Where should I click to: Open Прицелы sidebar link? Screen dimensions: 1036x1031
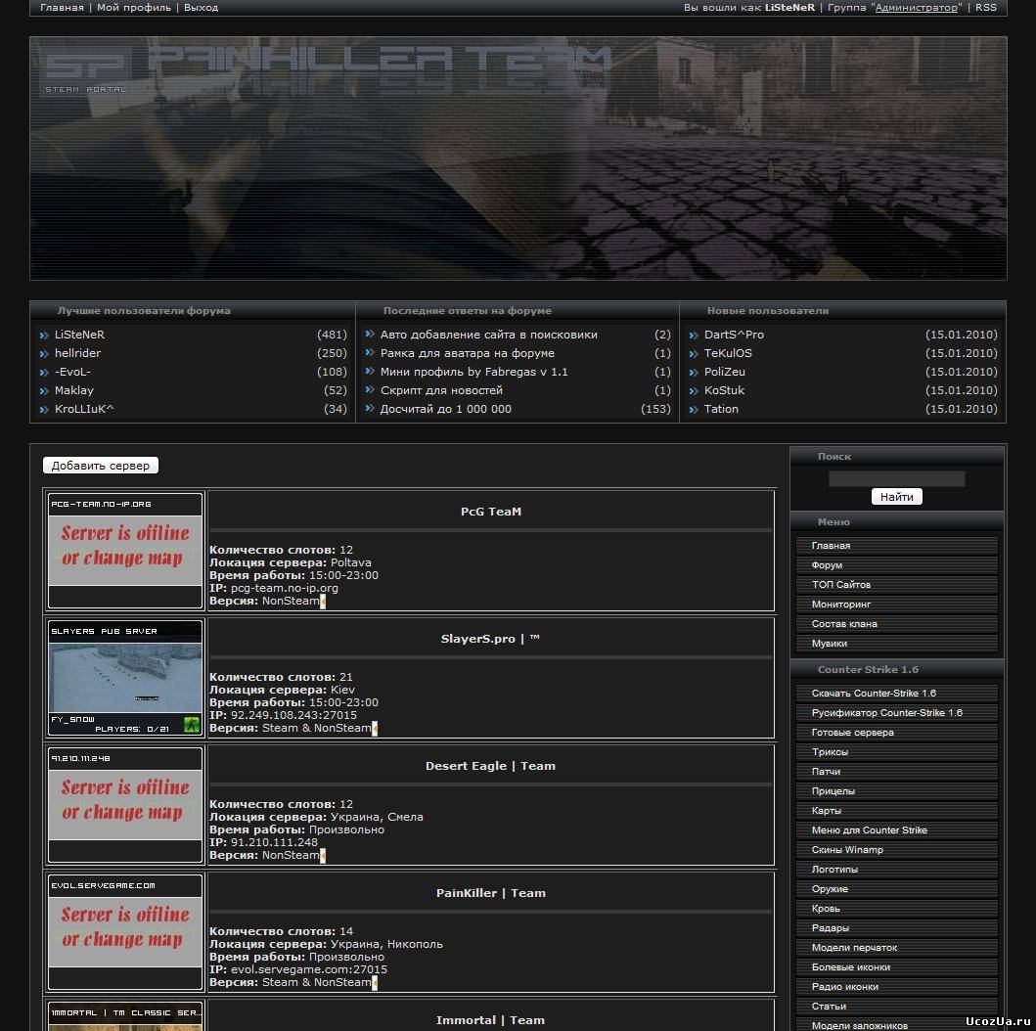click(896, 791)
